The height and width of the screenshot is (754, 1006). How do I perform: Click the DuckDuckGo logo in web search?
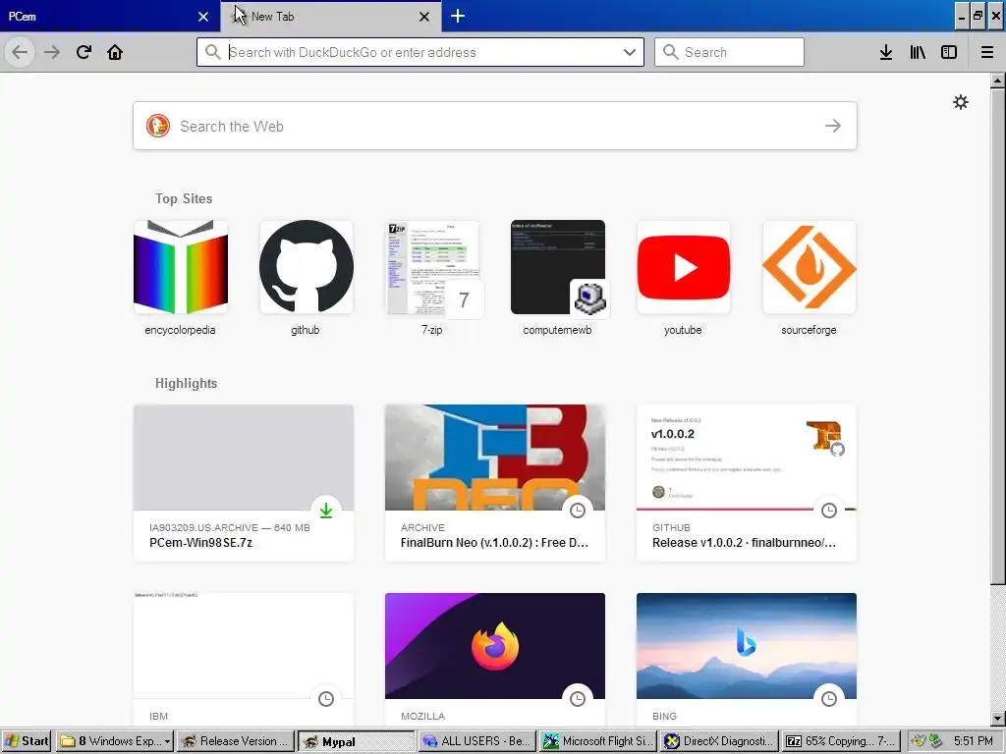pos(158,126)
